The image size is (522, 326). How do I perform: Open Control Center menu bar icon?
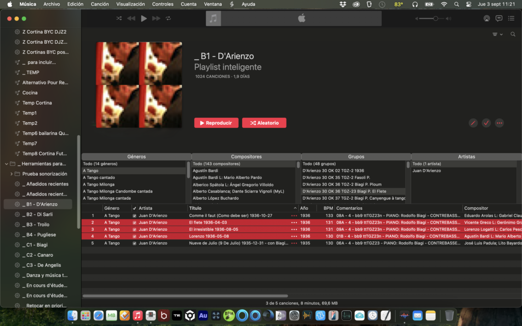[x=468, y=4]
